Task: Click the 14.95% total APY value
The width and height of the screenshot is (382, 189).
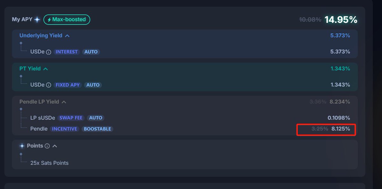Action: (x=341, y=20)
